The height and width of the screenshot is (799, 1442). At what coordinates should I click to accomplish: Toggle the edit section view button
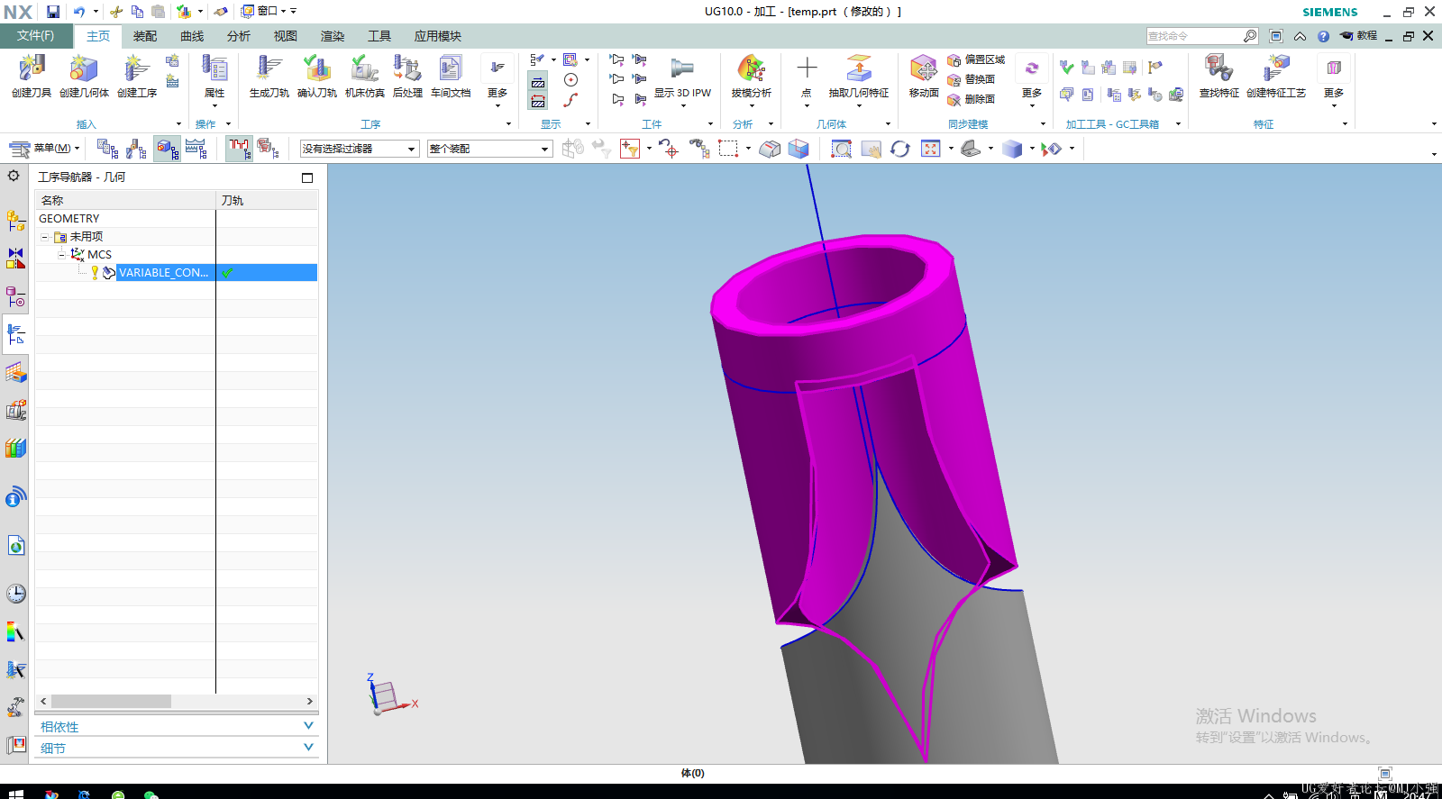point(770,149)
